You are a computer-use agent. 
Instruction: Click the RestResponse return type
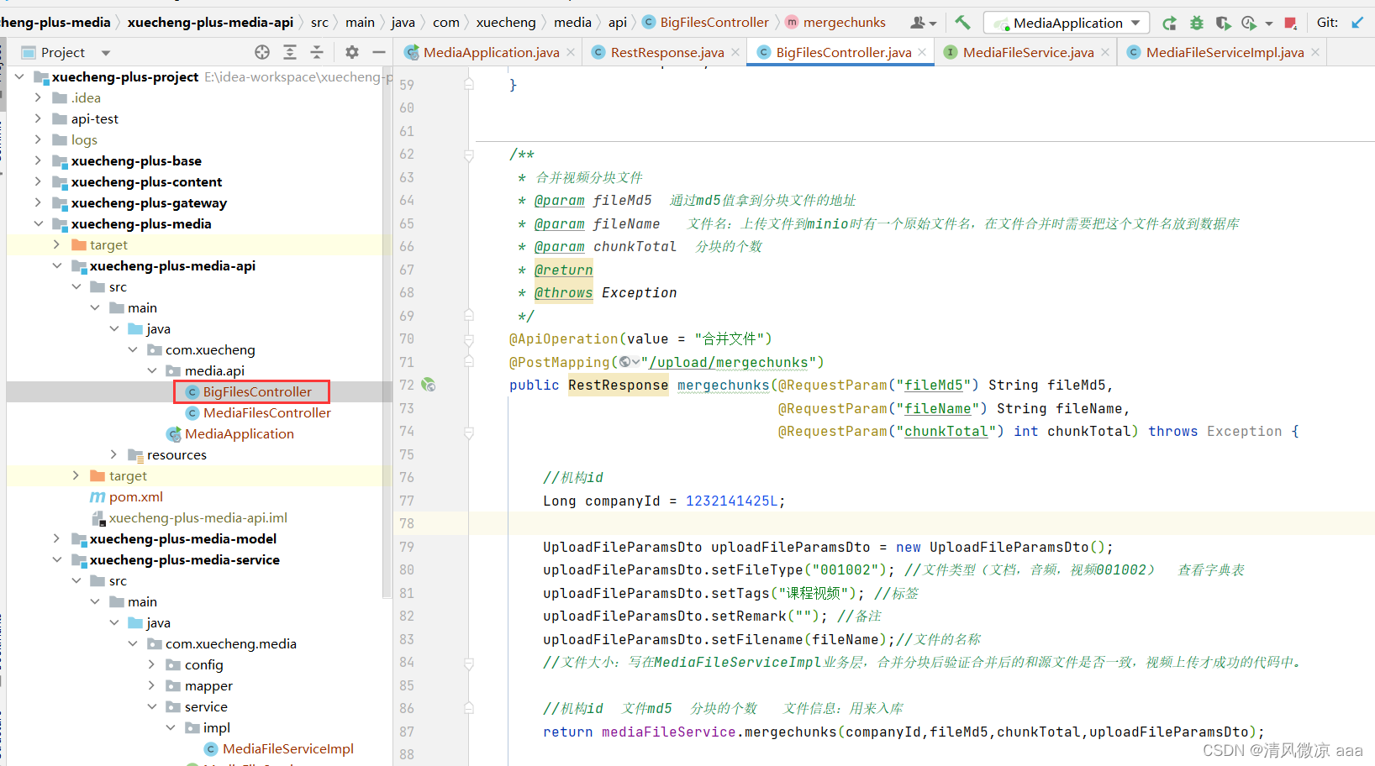click(618, 385)
